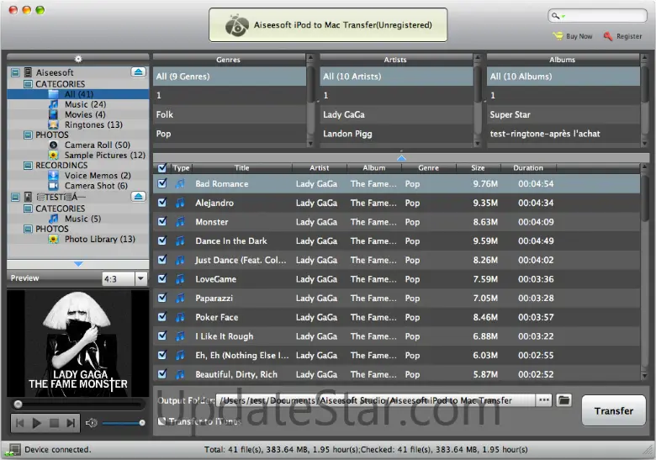
Task: Select All (41) category
Action: point(79,94)
